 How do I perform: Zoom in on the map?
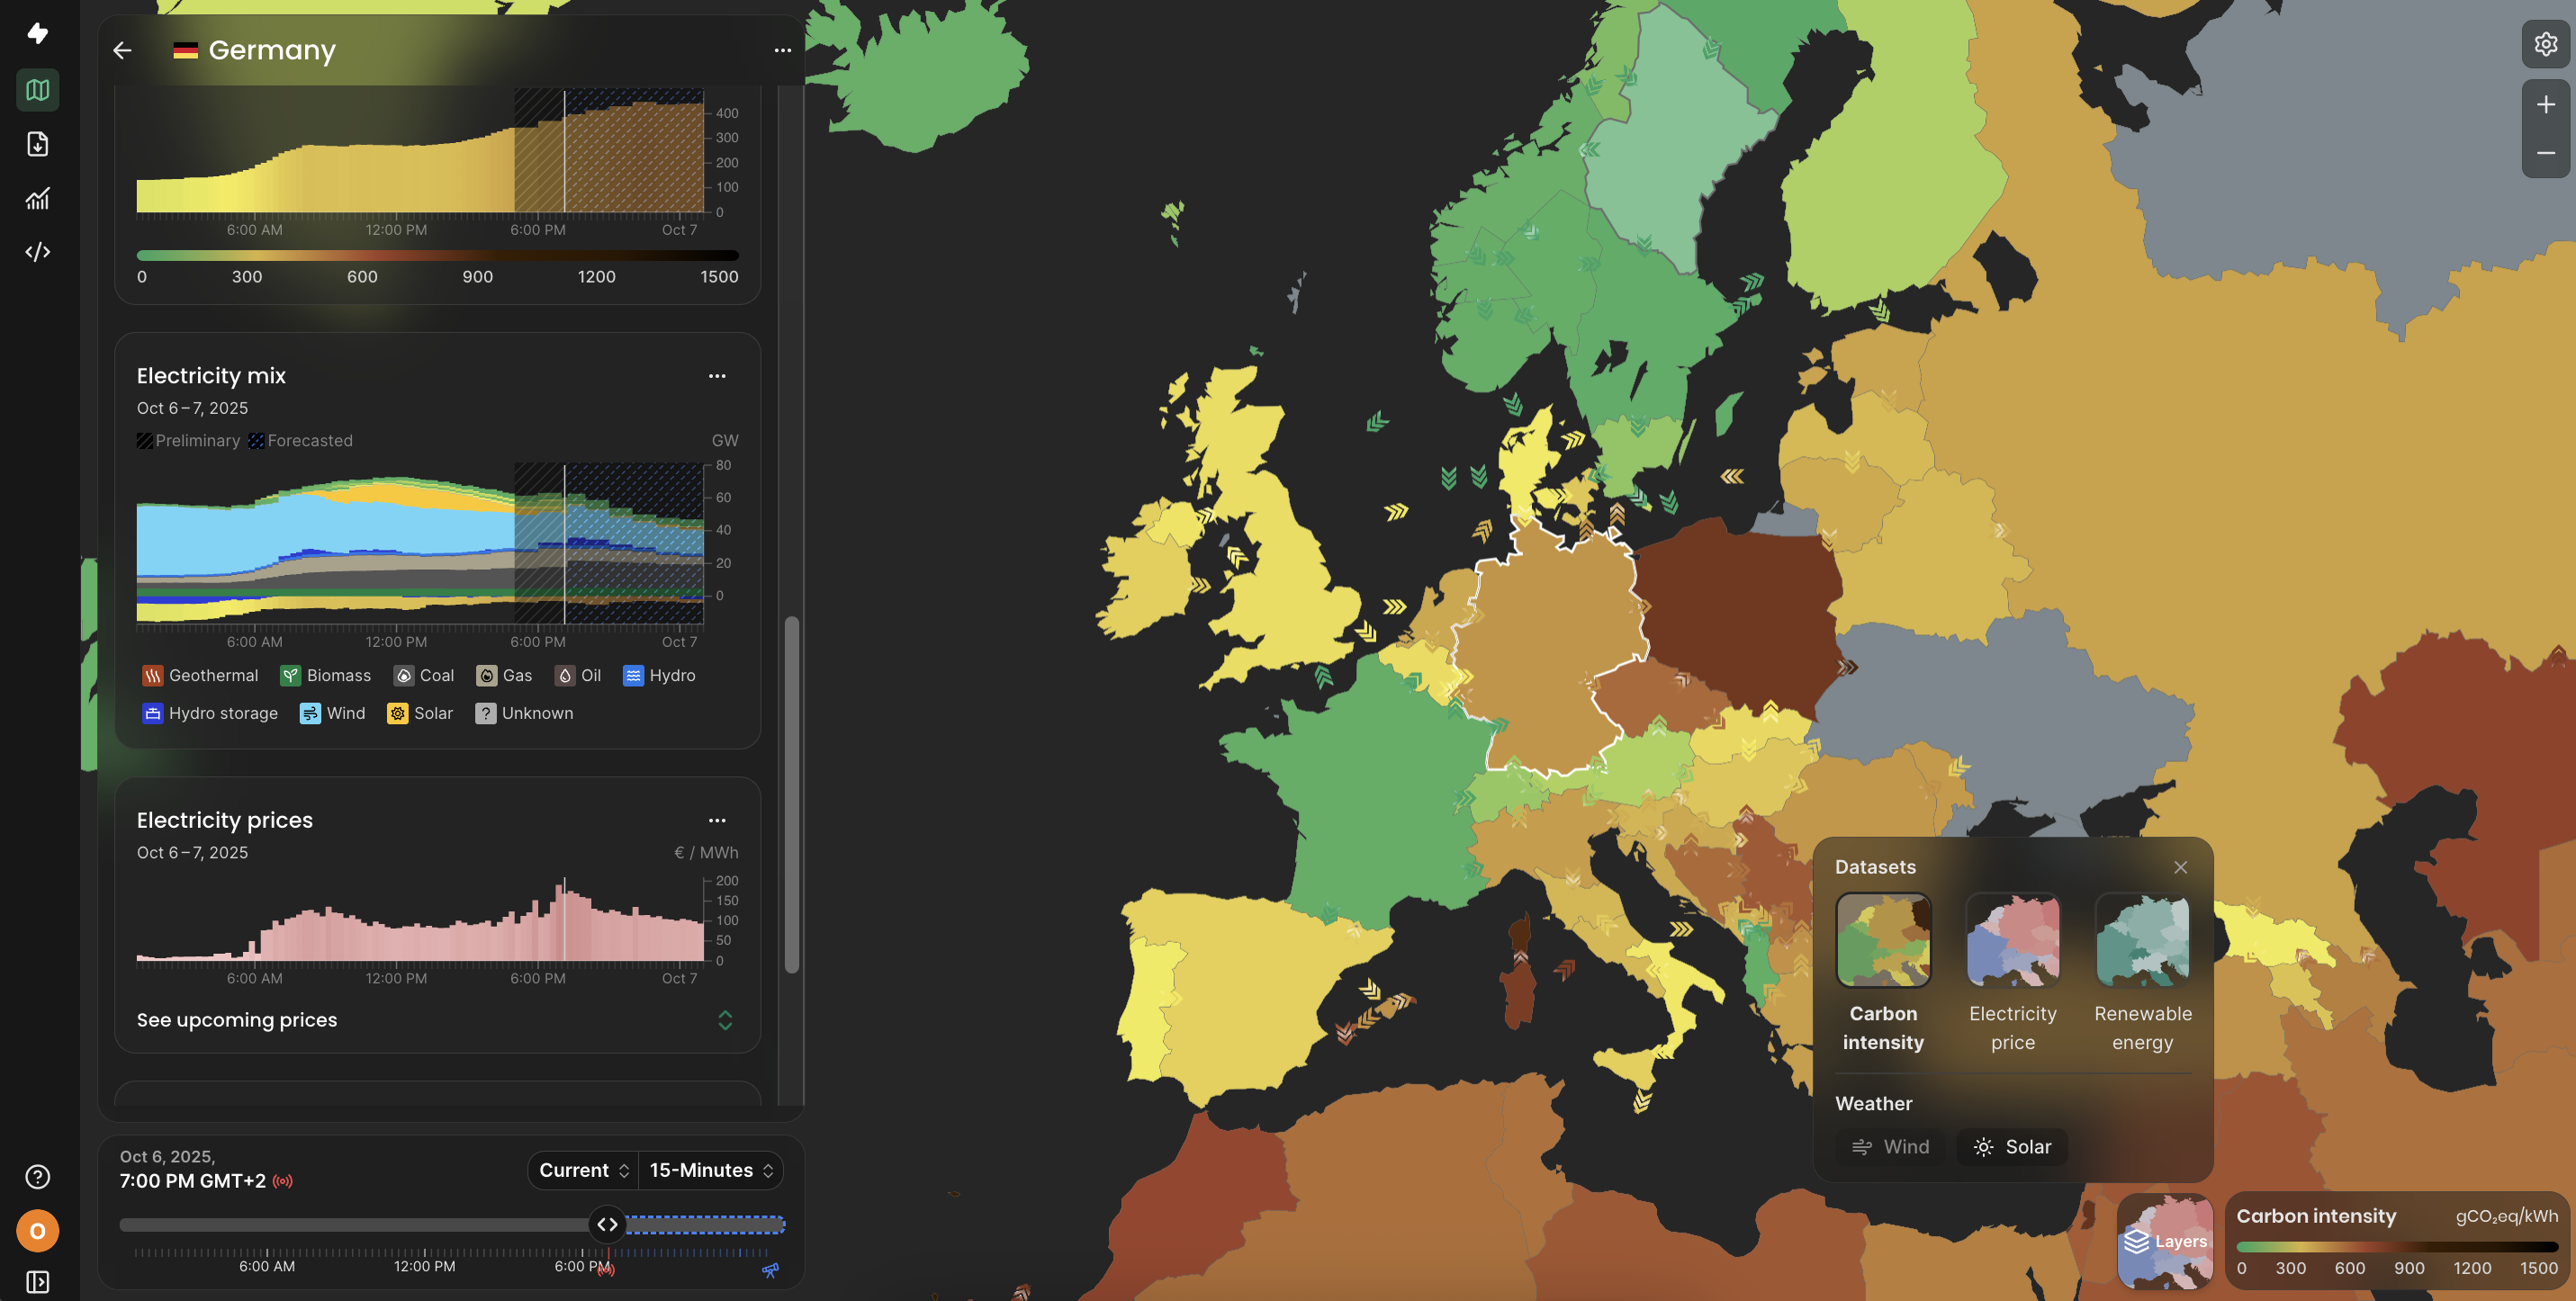2545,105
